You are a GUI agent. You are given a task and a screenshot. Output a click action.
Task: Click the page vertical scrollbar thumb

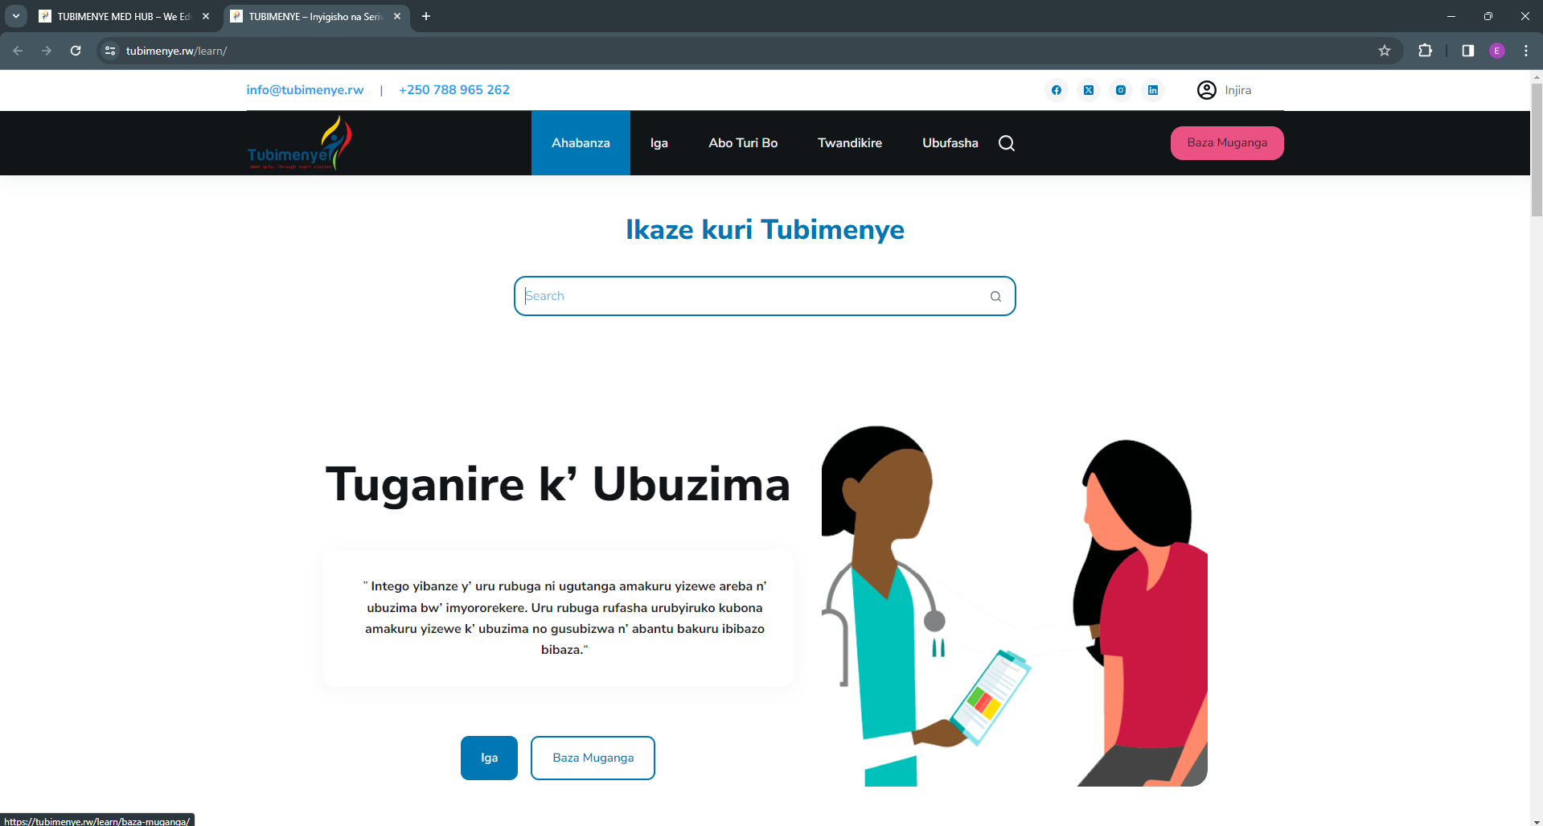(1537, 150)
